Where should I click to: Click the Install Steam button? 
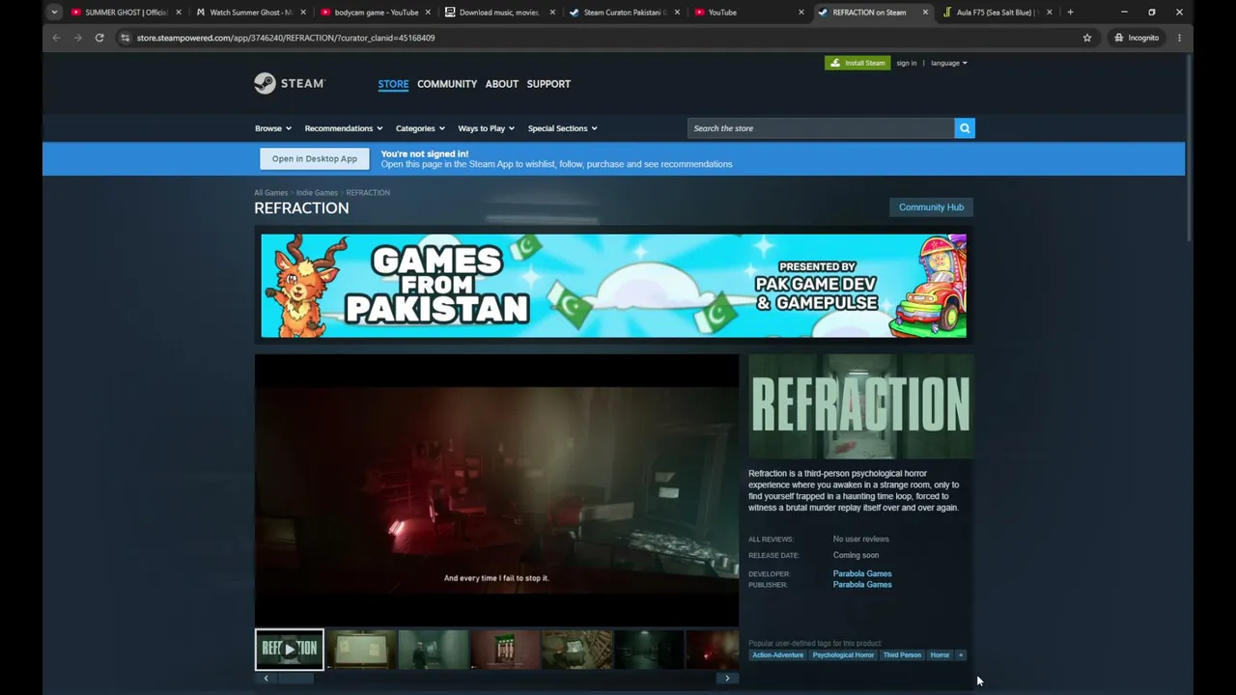[857, 63]
